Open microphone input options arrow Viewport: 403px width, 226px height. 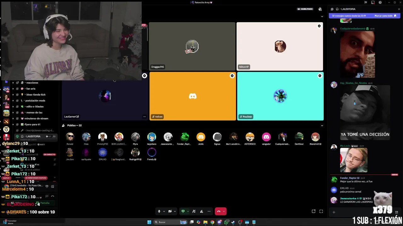click(164, 211)
